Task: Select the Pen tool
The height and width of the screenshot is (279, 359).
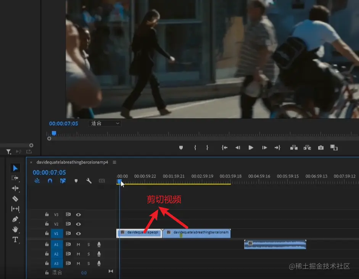Action: [15, 219]
